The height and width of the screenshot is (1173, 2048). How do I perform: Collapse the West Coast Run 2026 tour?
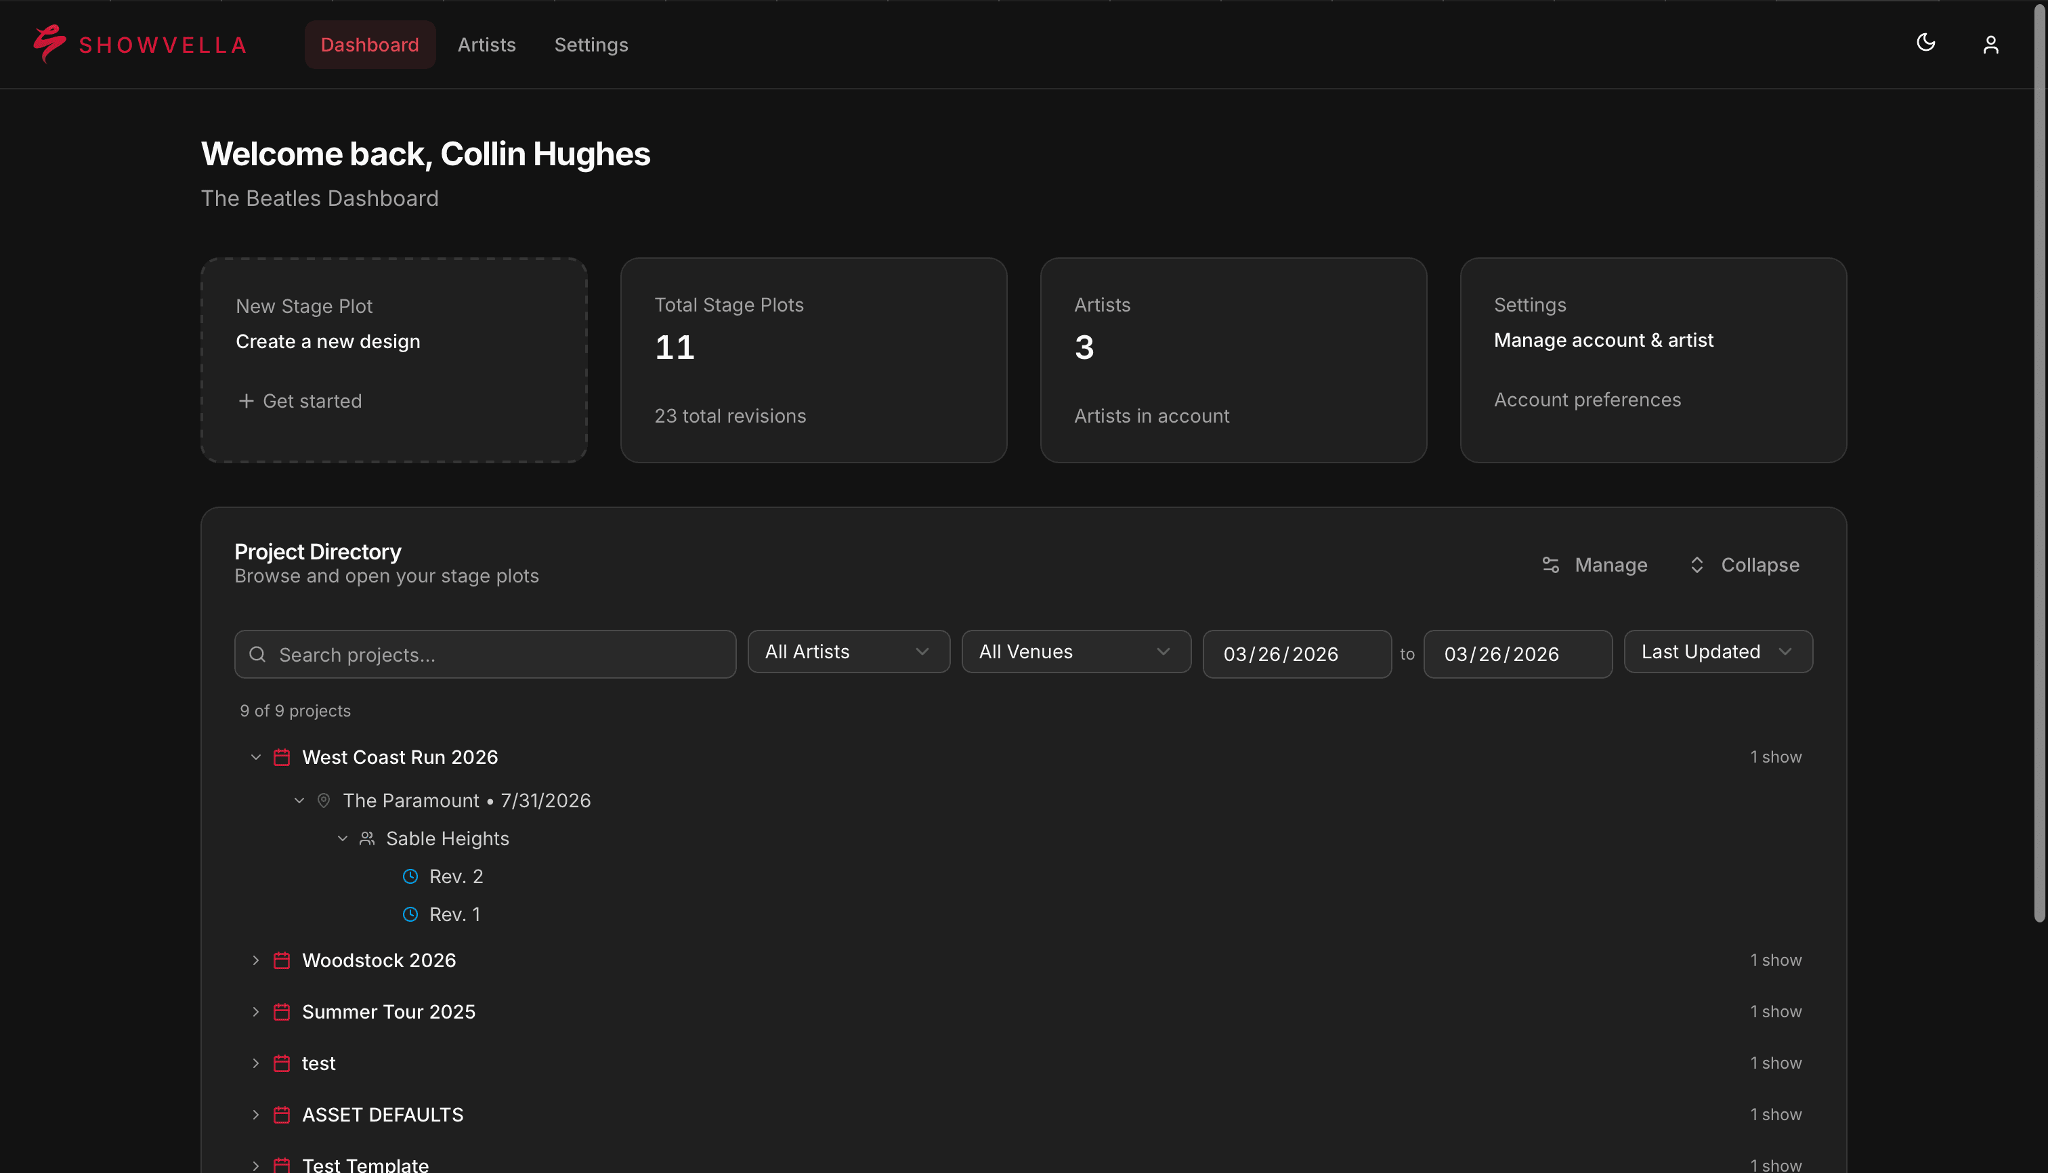pos(256,756)
